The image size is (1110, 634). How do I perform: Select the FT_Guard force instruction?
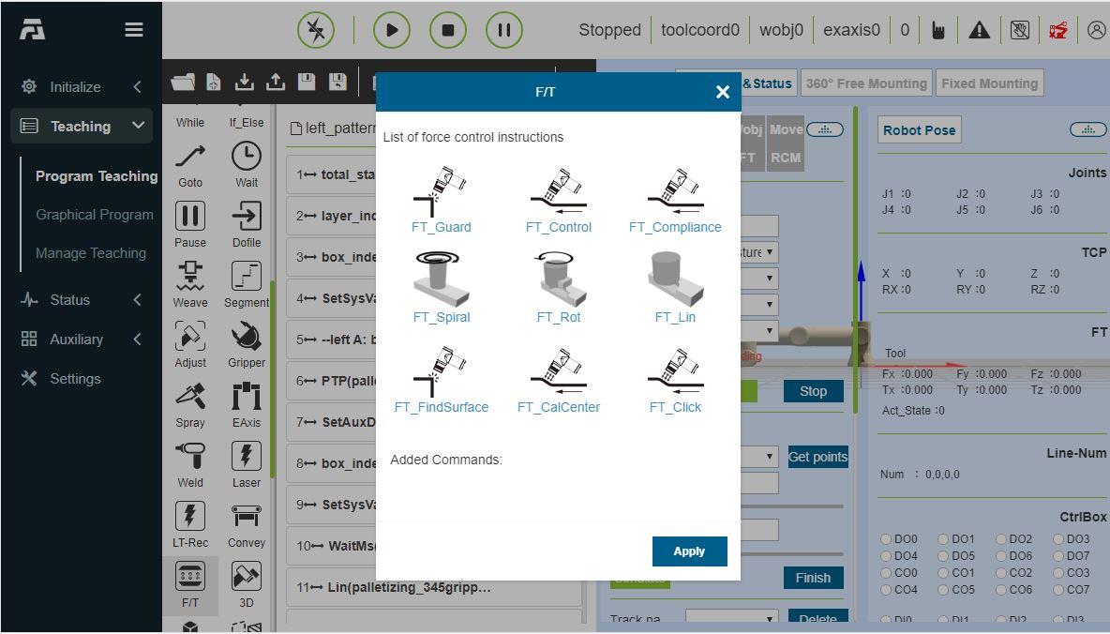tap(441, 195)
